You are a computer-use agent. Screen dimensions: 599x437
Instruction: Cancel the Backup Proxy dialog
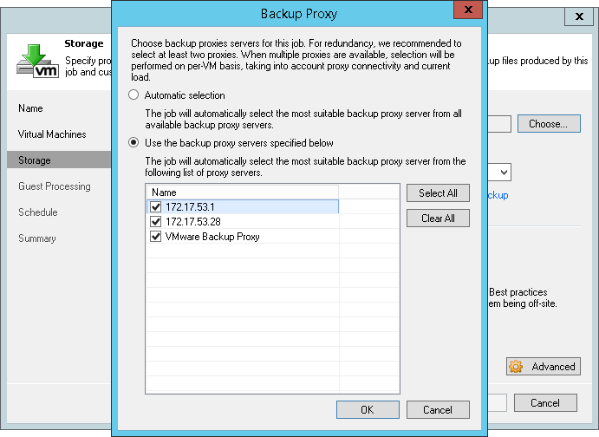tap(438, 410)
